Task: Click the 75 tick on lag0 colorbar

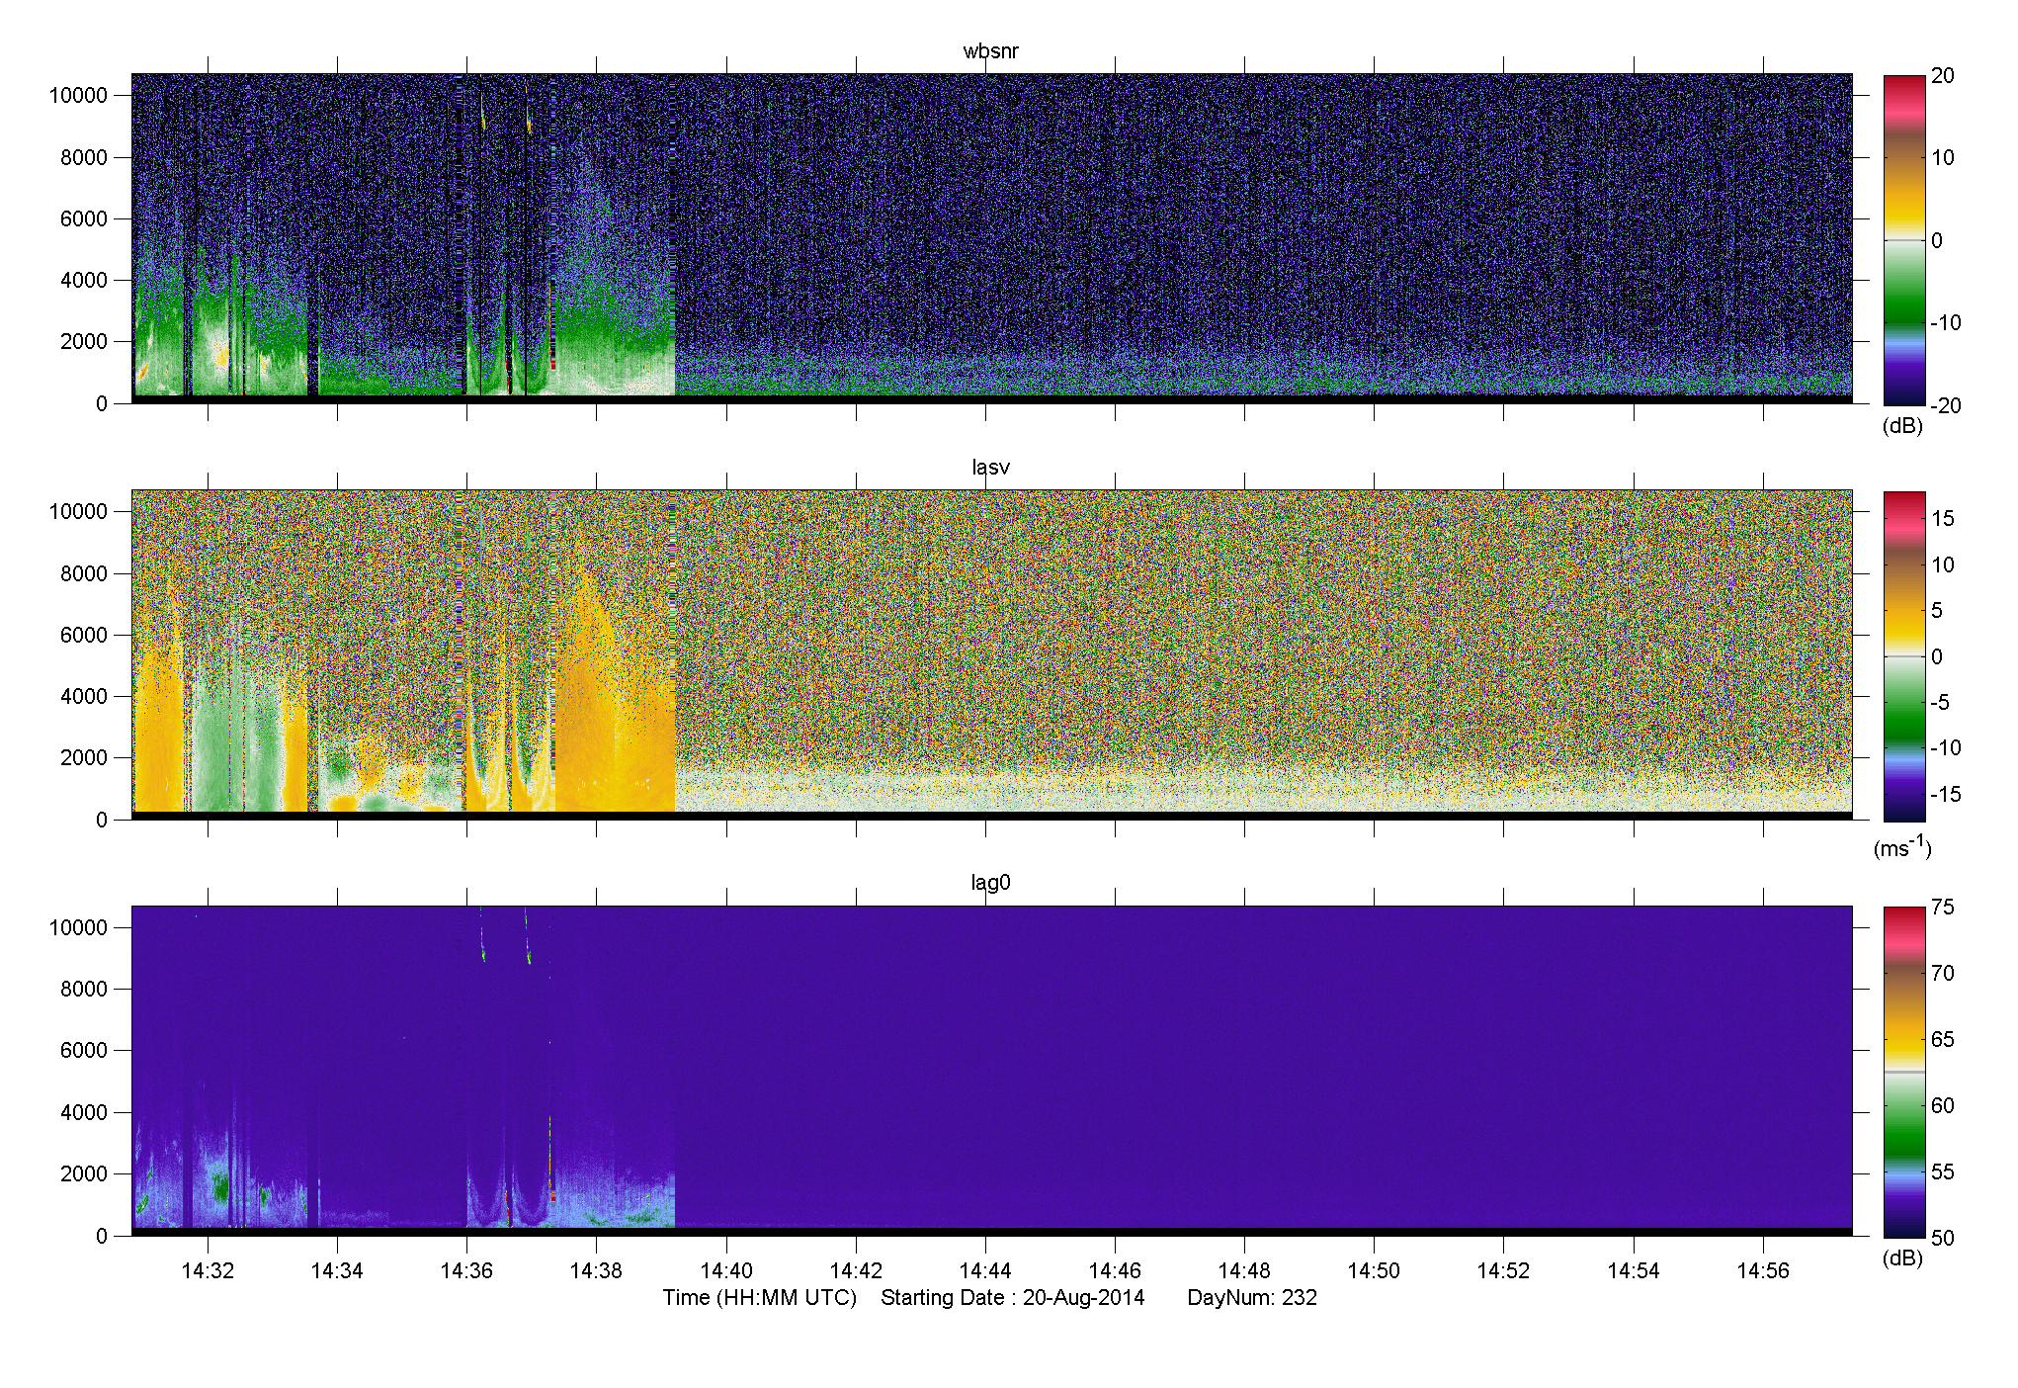Action: point(1943,908)
